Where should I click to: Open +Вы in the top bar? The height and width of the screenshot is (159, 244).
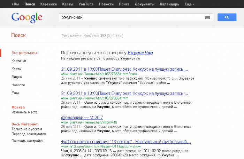pyautogui.click(x=15, y=4)
